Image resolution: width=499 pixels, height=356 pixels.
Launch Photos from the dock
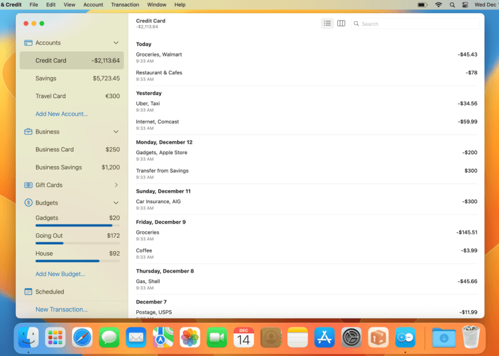tap(190, 338)
